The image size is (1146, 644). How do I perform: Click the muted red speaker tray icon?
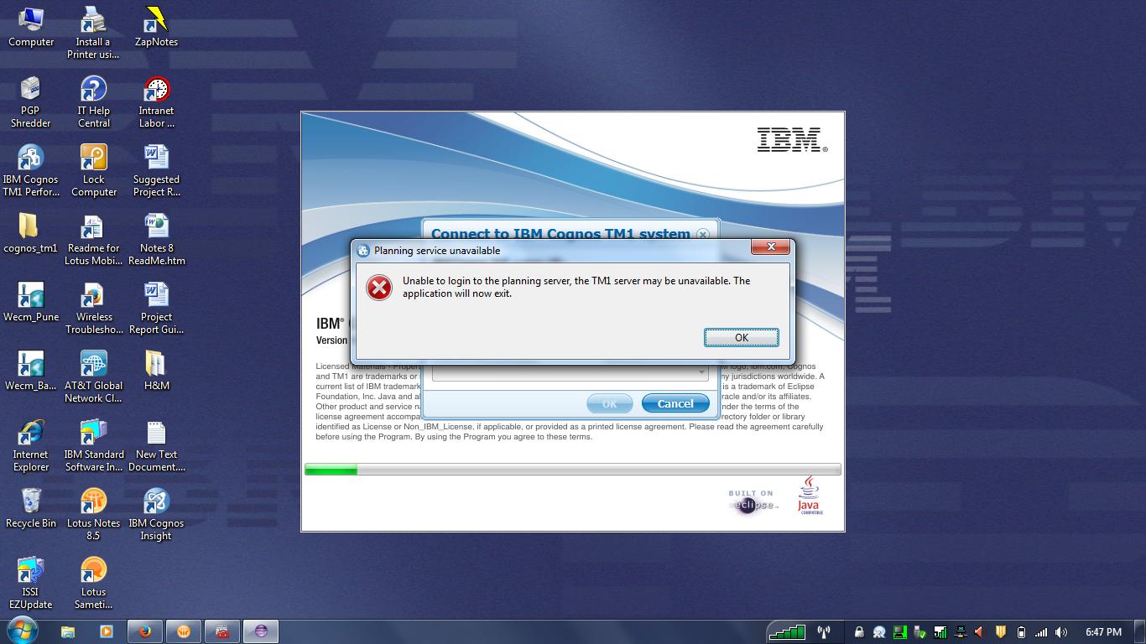coord(979,632)
